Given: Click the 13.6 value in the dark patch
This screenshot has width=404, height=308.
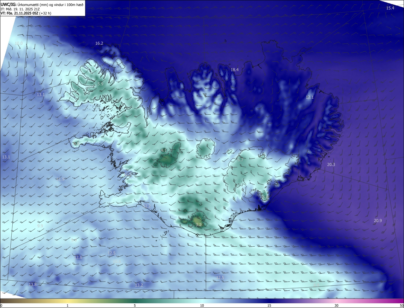Looking at the screenshot, I should [78, 257].
